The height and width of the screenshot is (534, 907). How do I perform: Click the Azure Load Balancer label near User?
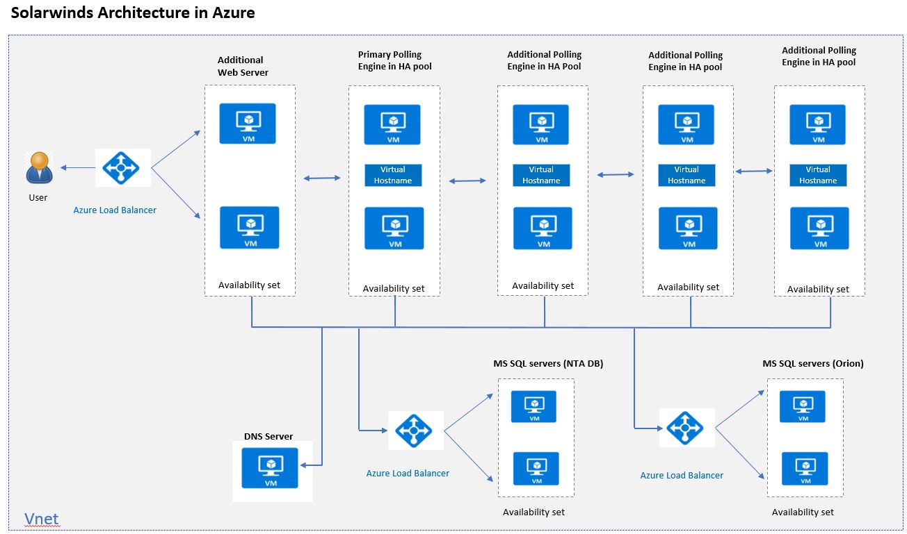coord(115,210)
